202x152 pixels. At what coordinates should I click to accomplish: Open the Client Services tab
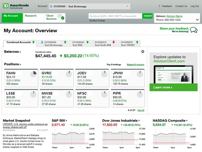55,18
